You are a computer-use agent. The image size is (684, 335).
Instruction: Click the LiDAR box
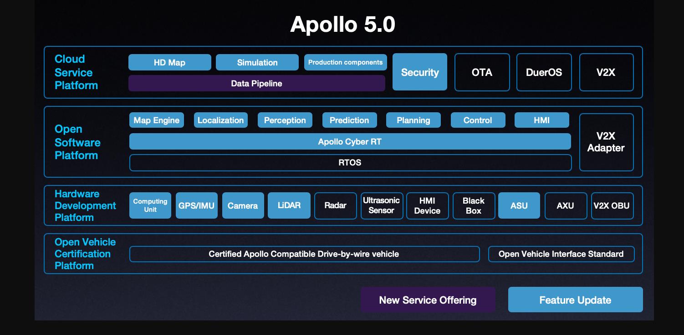point(289,205)
